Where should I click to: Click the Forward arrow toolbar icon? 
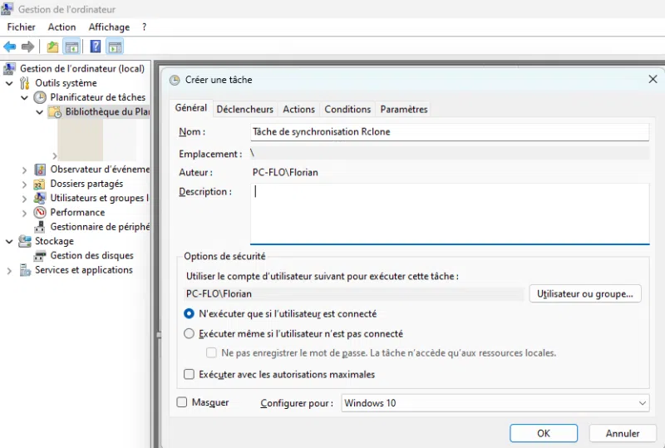point(27,47)
